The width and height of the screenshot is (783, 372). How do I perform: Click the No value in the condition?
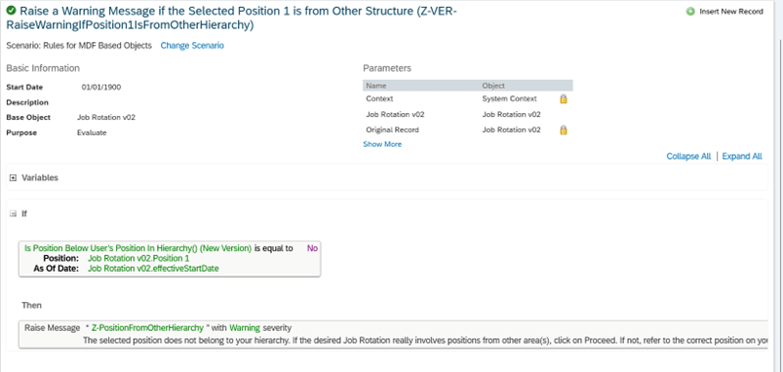[x=312, y=248]
